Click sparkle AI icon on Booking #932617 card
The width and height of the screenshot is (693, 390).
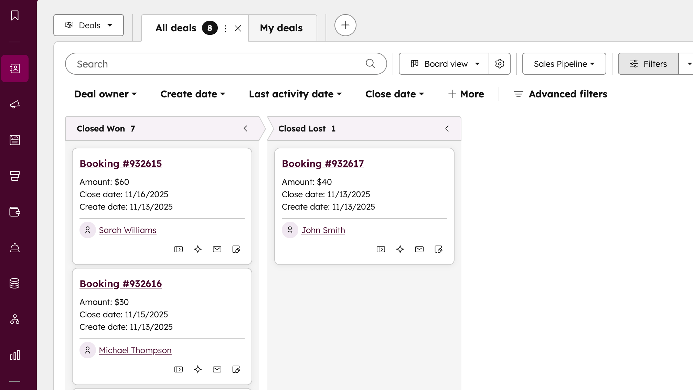(400, 249)
